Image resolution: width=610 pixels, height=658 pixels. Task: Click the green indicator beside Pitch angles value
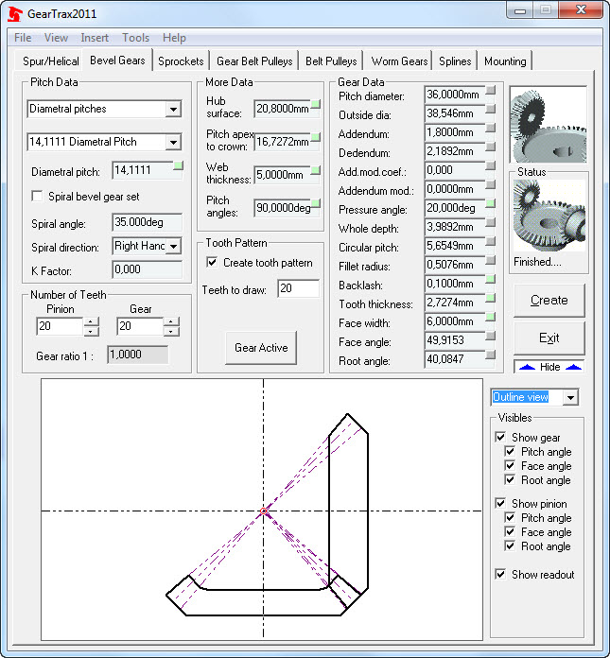(x=315, y=203)
